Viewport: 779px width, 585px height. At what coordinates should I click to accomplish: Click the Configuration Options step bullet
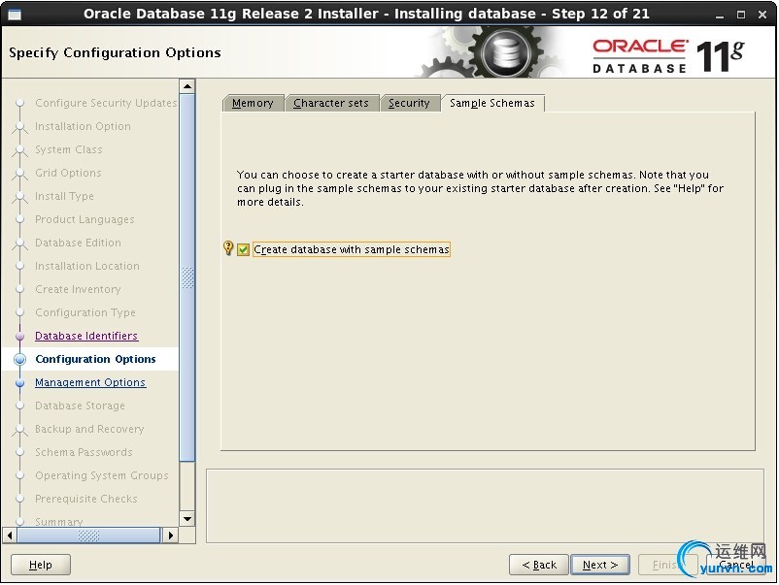point(19,359)
